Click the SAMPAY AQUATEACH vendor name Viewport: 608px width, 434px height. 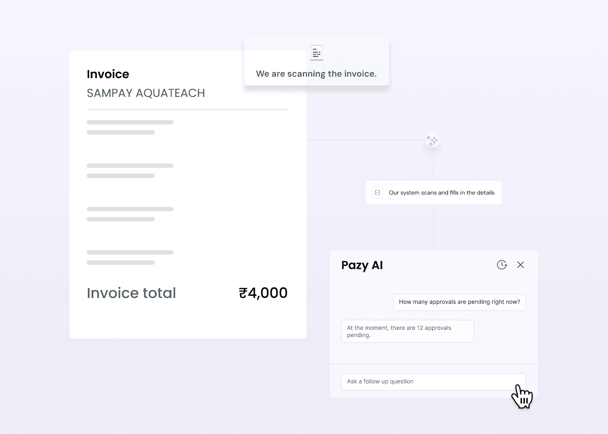coord(146,93)
